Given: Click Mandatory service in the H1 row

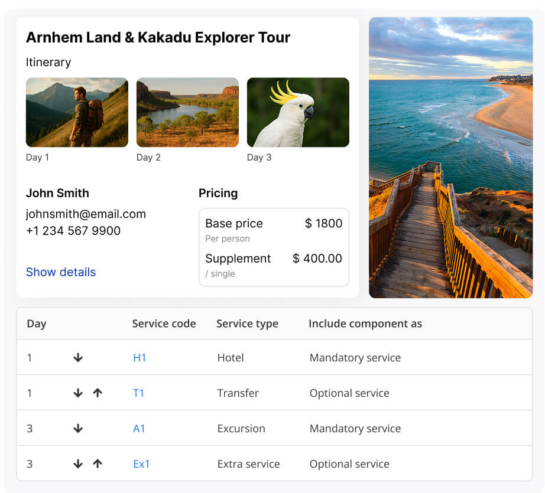Looking at the screenshot, I should pyautogui.click(x=355, y=358).
